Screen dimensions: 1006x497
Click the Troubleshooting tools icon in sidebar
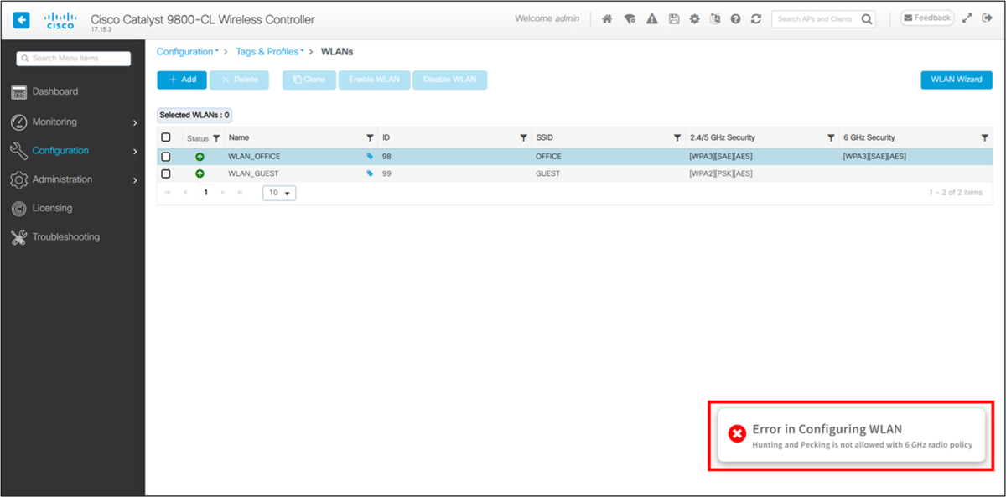[x=19, y=237]
